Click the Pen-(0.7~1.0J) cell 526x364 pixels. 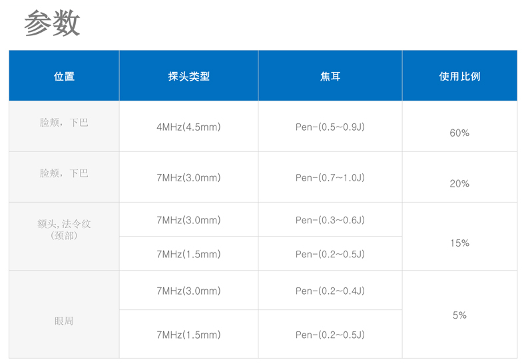coord(330,177)
